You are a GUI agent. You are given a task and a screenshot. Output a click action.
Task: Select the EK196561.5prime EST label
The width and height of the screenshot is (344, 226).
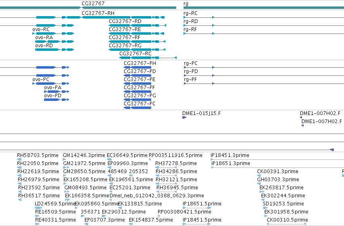coord(131,180)
